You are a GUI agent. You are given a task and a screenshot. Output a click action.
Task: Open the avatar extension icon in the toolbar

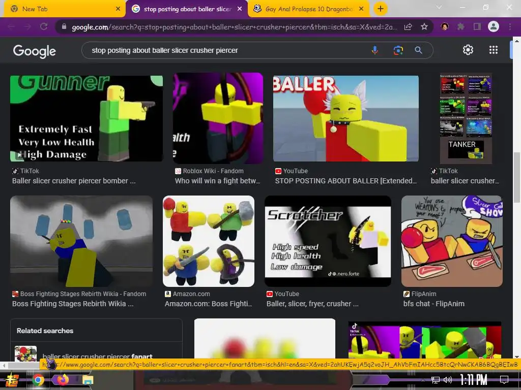pyautogui.click(x=445, y=27)
